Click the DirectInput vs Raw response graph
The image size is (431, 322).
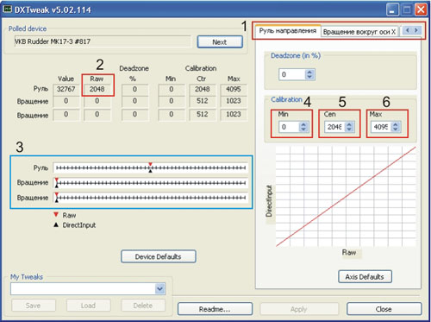[x=346, y=197]
